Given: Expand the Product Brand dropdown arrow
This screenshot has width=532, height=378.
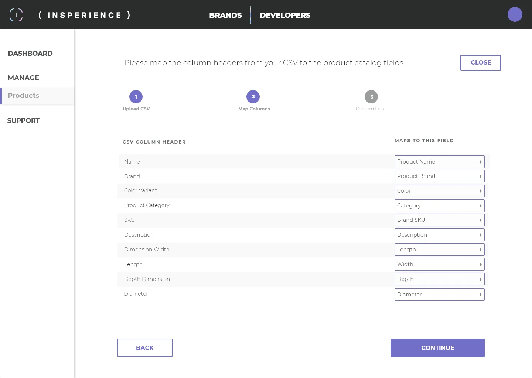Looking at the screenshot, I should click(481, 176).
